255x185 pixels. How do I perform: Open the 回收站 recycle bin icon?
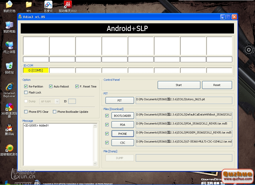pos(9,66)
